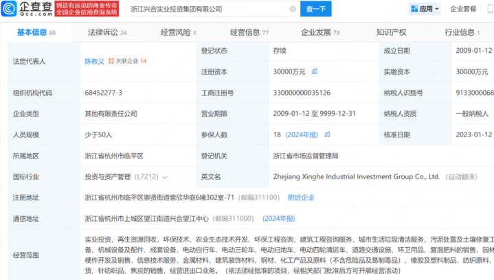Open the registered capital chart icon

(x=315, y=72)
